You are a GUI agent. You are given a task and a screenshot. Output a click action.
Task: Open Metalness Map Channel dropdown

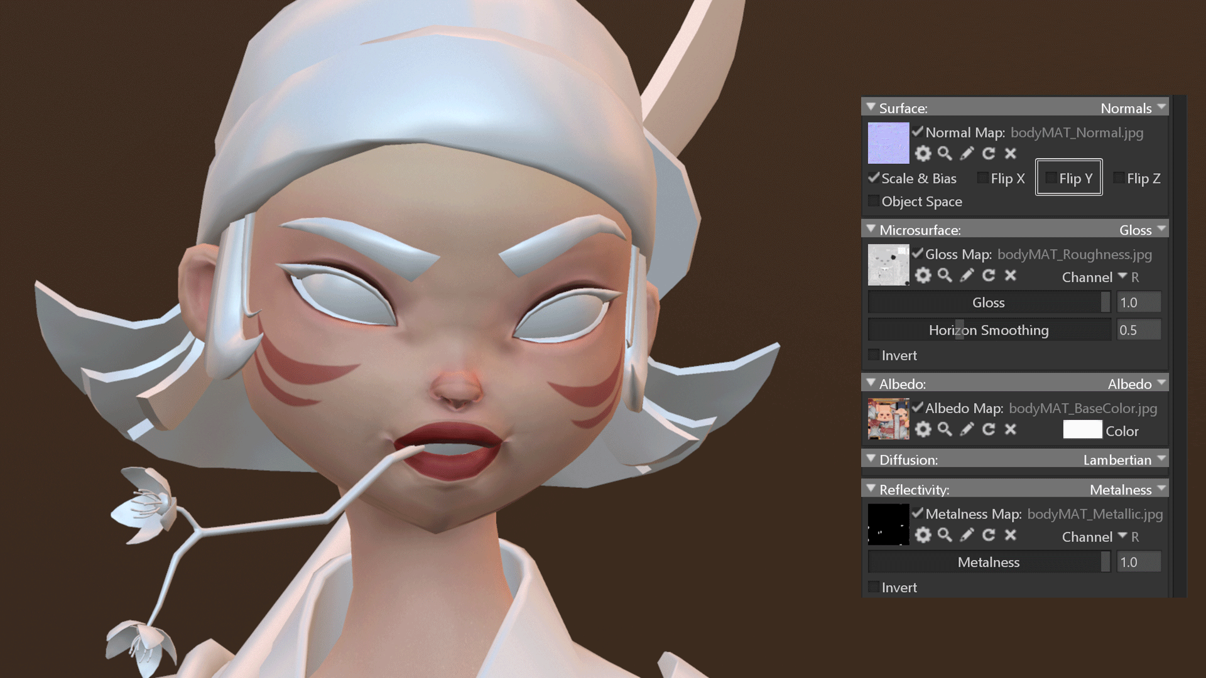point(1100,537)
